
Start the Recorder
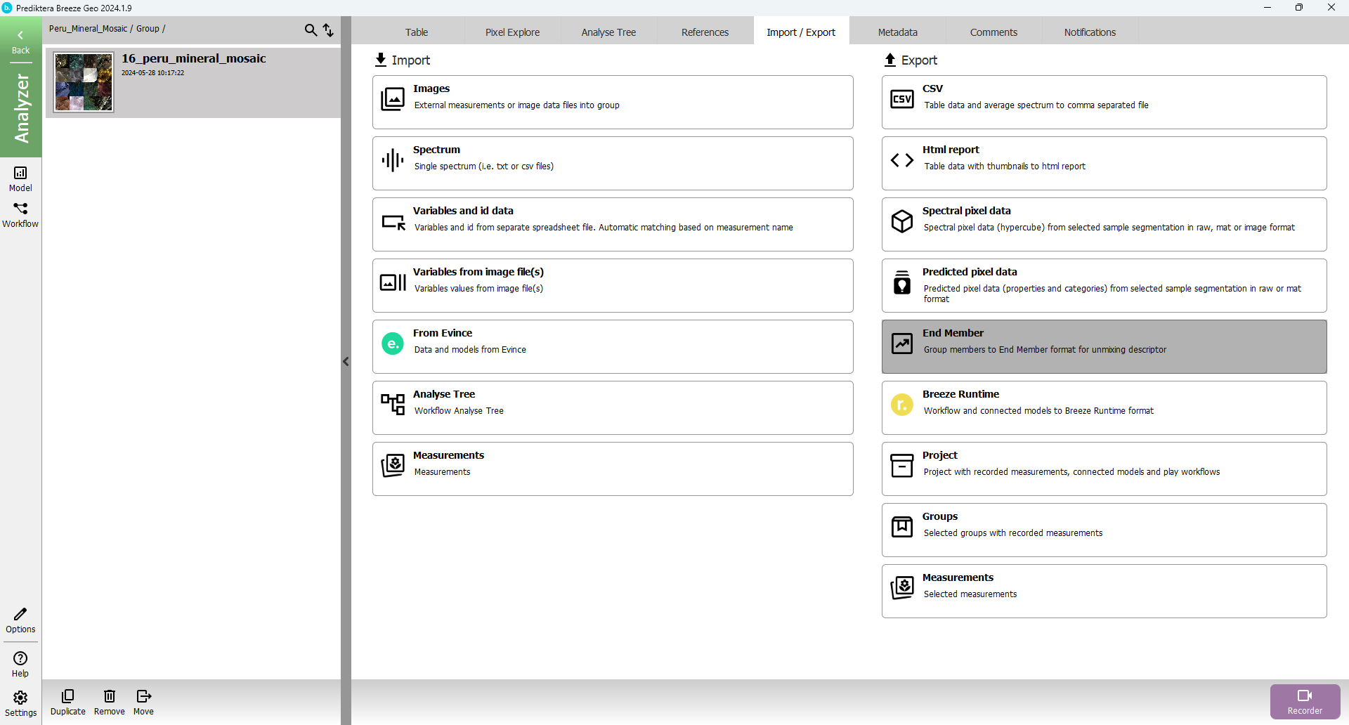pyautogui.click(x=1304, y=701)
